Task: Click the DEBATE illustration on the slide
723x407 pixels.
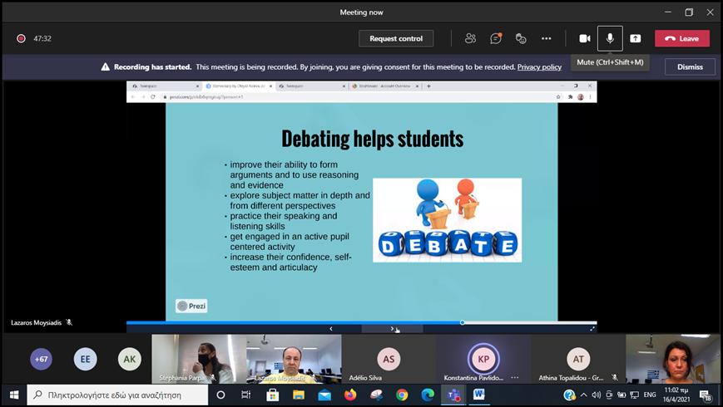Action: (448, 220)
